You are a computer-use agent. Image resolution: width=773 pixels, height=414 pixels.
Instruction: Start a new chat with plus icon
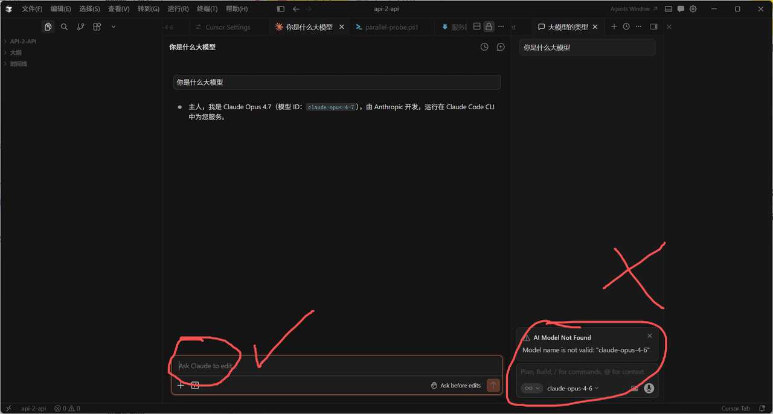pyautogui.click(x=614, y=27)
